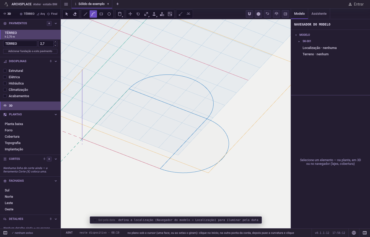Activate the push-pull extrude tool

point(154,14)
